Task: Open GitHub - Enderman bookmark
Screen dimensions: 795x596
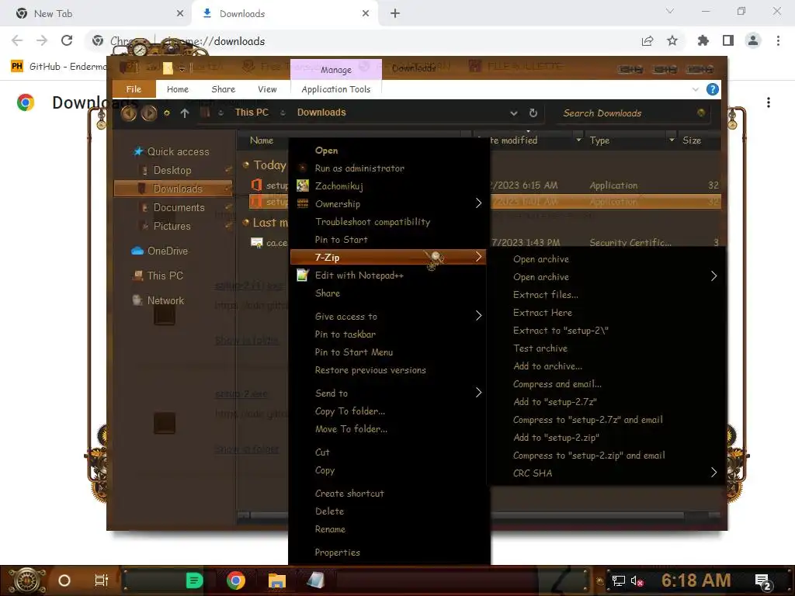Action: point(59,67)
